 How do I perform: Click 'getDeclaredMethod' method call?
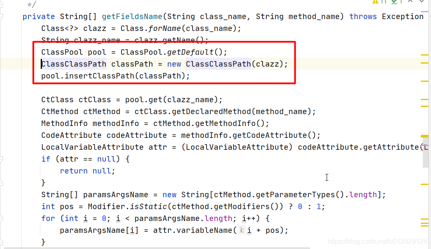211,112
